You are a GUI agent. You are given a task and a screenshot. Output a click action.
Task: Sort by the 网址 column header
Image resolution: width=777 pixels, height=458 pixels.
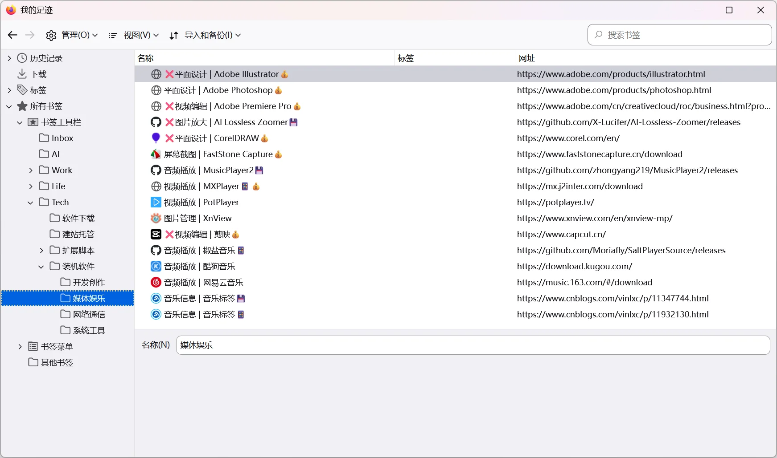click(x=646, y=58)
